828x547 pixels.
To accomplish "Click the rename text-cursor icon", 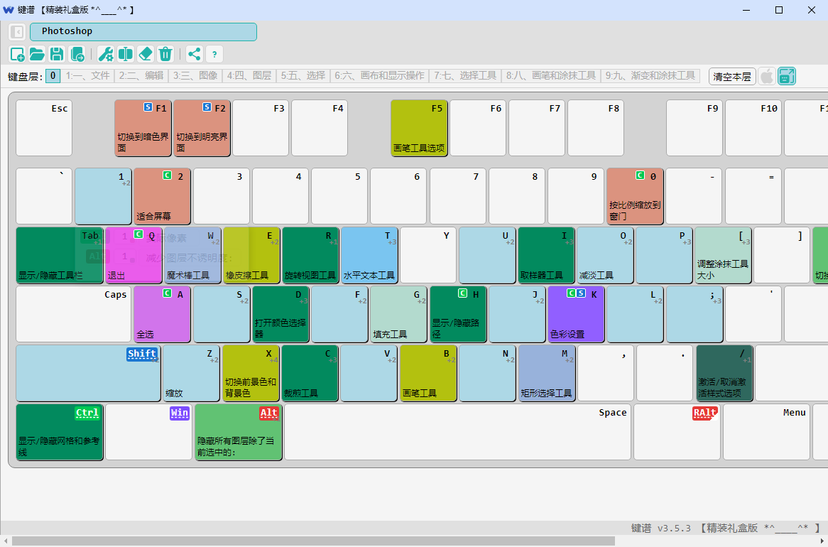I will (126, 54).
